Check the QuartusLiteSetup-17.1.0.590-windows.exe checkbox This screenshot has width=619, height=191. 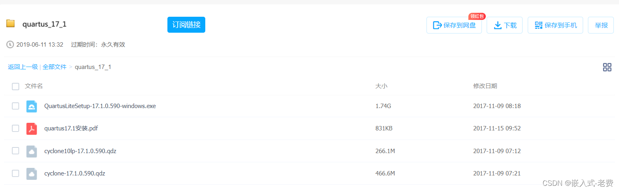tap(16, 106)
